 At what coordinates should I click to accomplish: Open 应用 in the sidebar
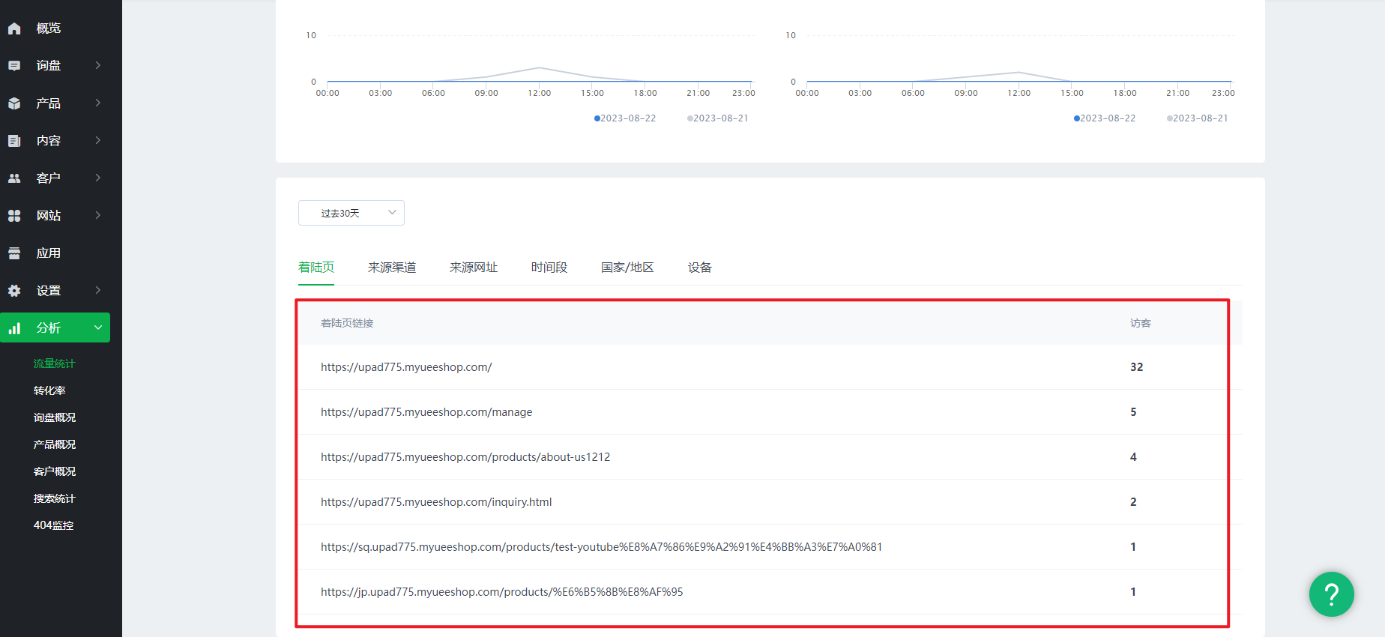click(49, 253)
